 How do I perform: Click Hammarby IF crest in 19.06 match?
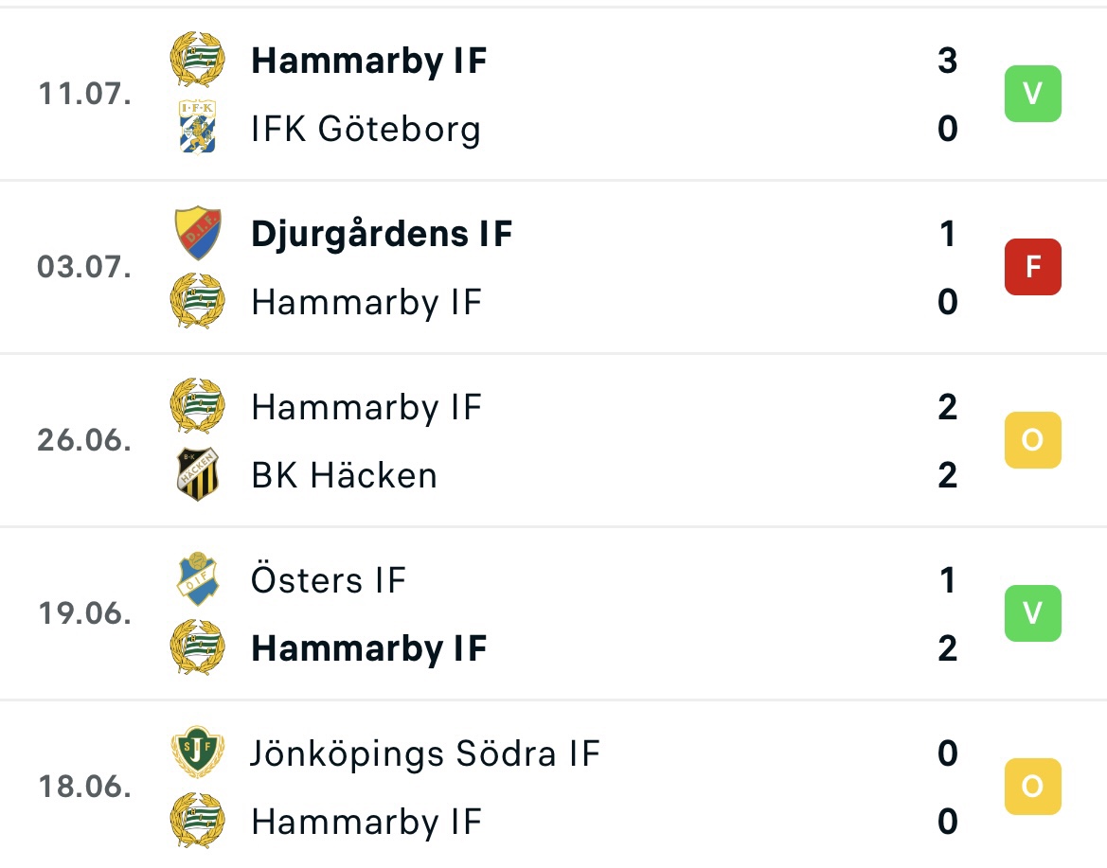click(198, 647)
